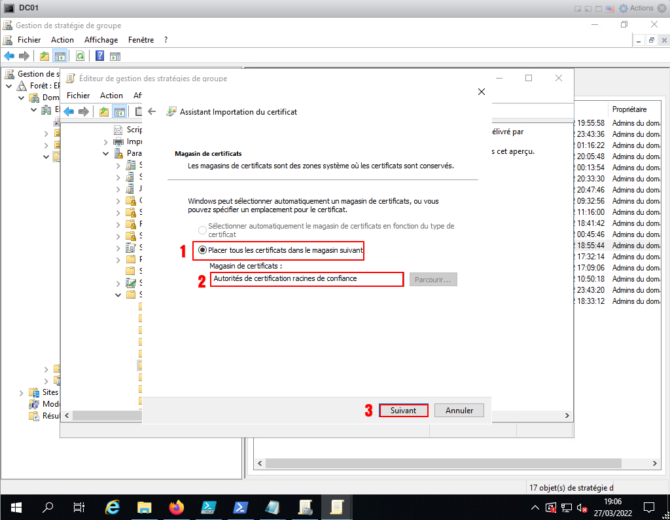Click the wizard back arrow

tap(152, 111)
